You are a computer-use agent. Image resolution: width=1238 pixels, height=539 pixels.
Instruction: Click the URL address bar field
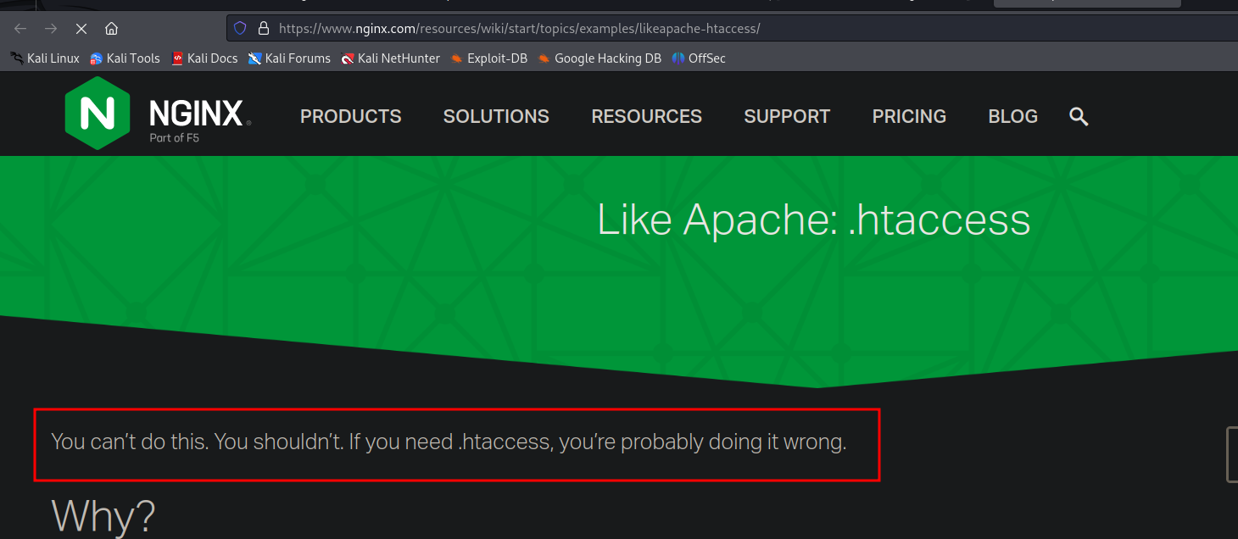(678, 28)
